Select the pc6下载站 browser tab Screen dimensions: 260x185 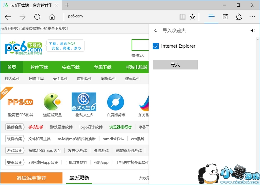31,5
